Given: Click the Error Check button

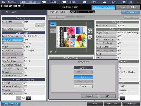Looking at the screenshot, I should click(x=130, y=12).
